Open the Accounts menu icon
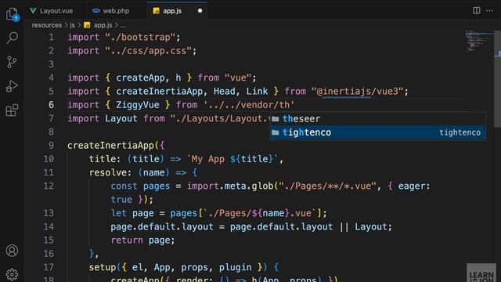 pos(13,251)
